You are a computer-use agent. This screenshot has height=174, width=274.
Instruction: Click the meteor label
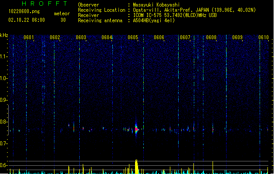point(62,13)
